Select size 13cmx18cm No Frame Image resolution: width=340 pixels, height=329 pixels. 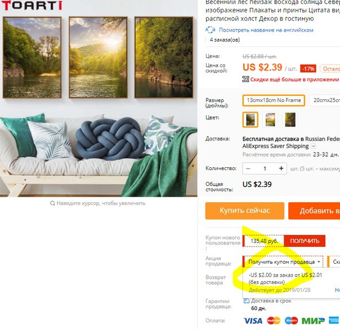pyautogui.click(x=274, y=100)
